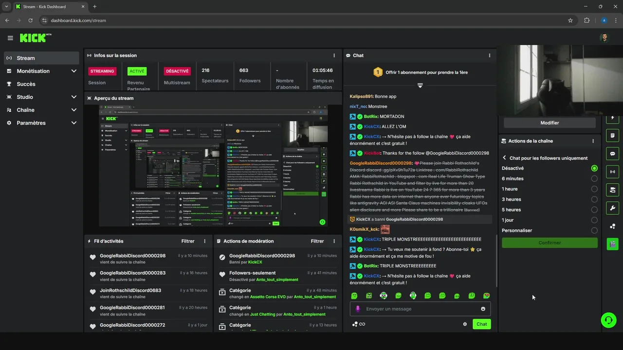This screenshot has width=623, height=350.
Task: Open Chat panel three-dot menu
Action: pos(490,55)
